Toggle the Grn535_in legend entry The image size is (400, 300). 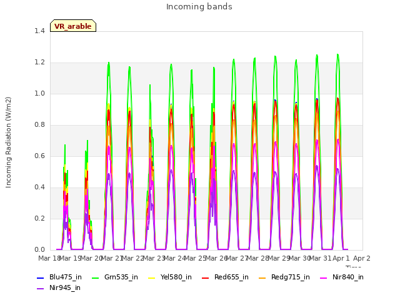click(x=115, y=277)
